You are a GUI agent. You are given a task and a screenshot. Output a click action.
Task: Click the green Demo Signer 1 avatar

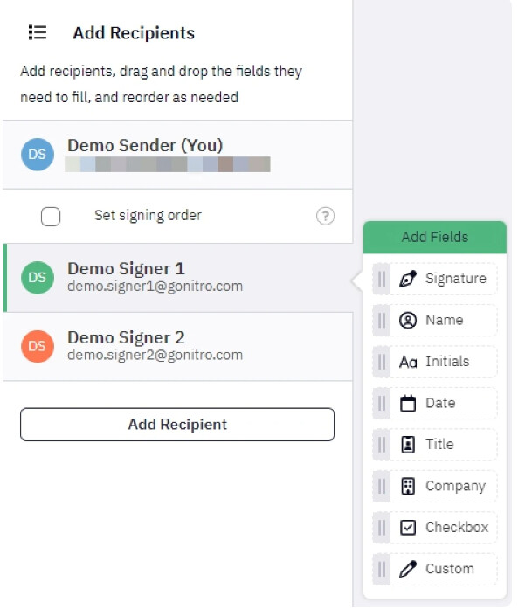38,278
